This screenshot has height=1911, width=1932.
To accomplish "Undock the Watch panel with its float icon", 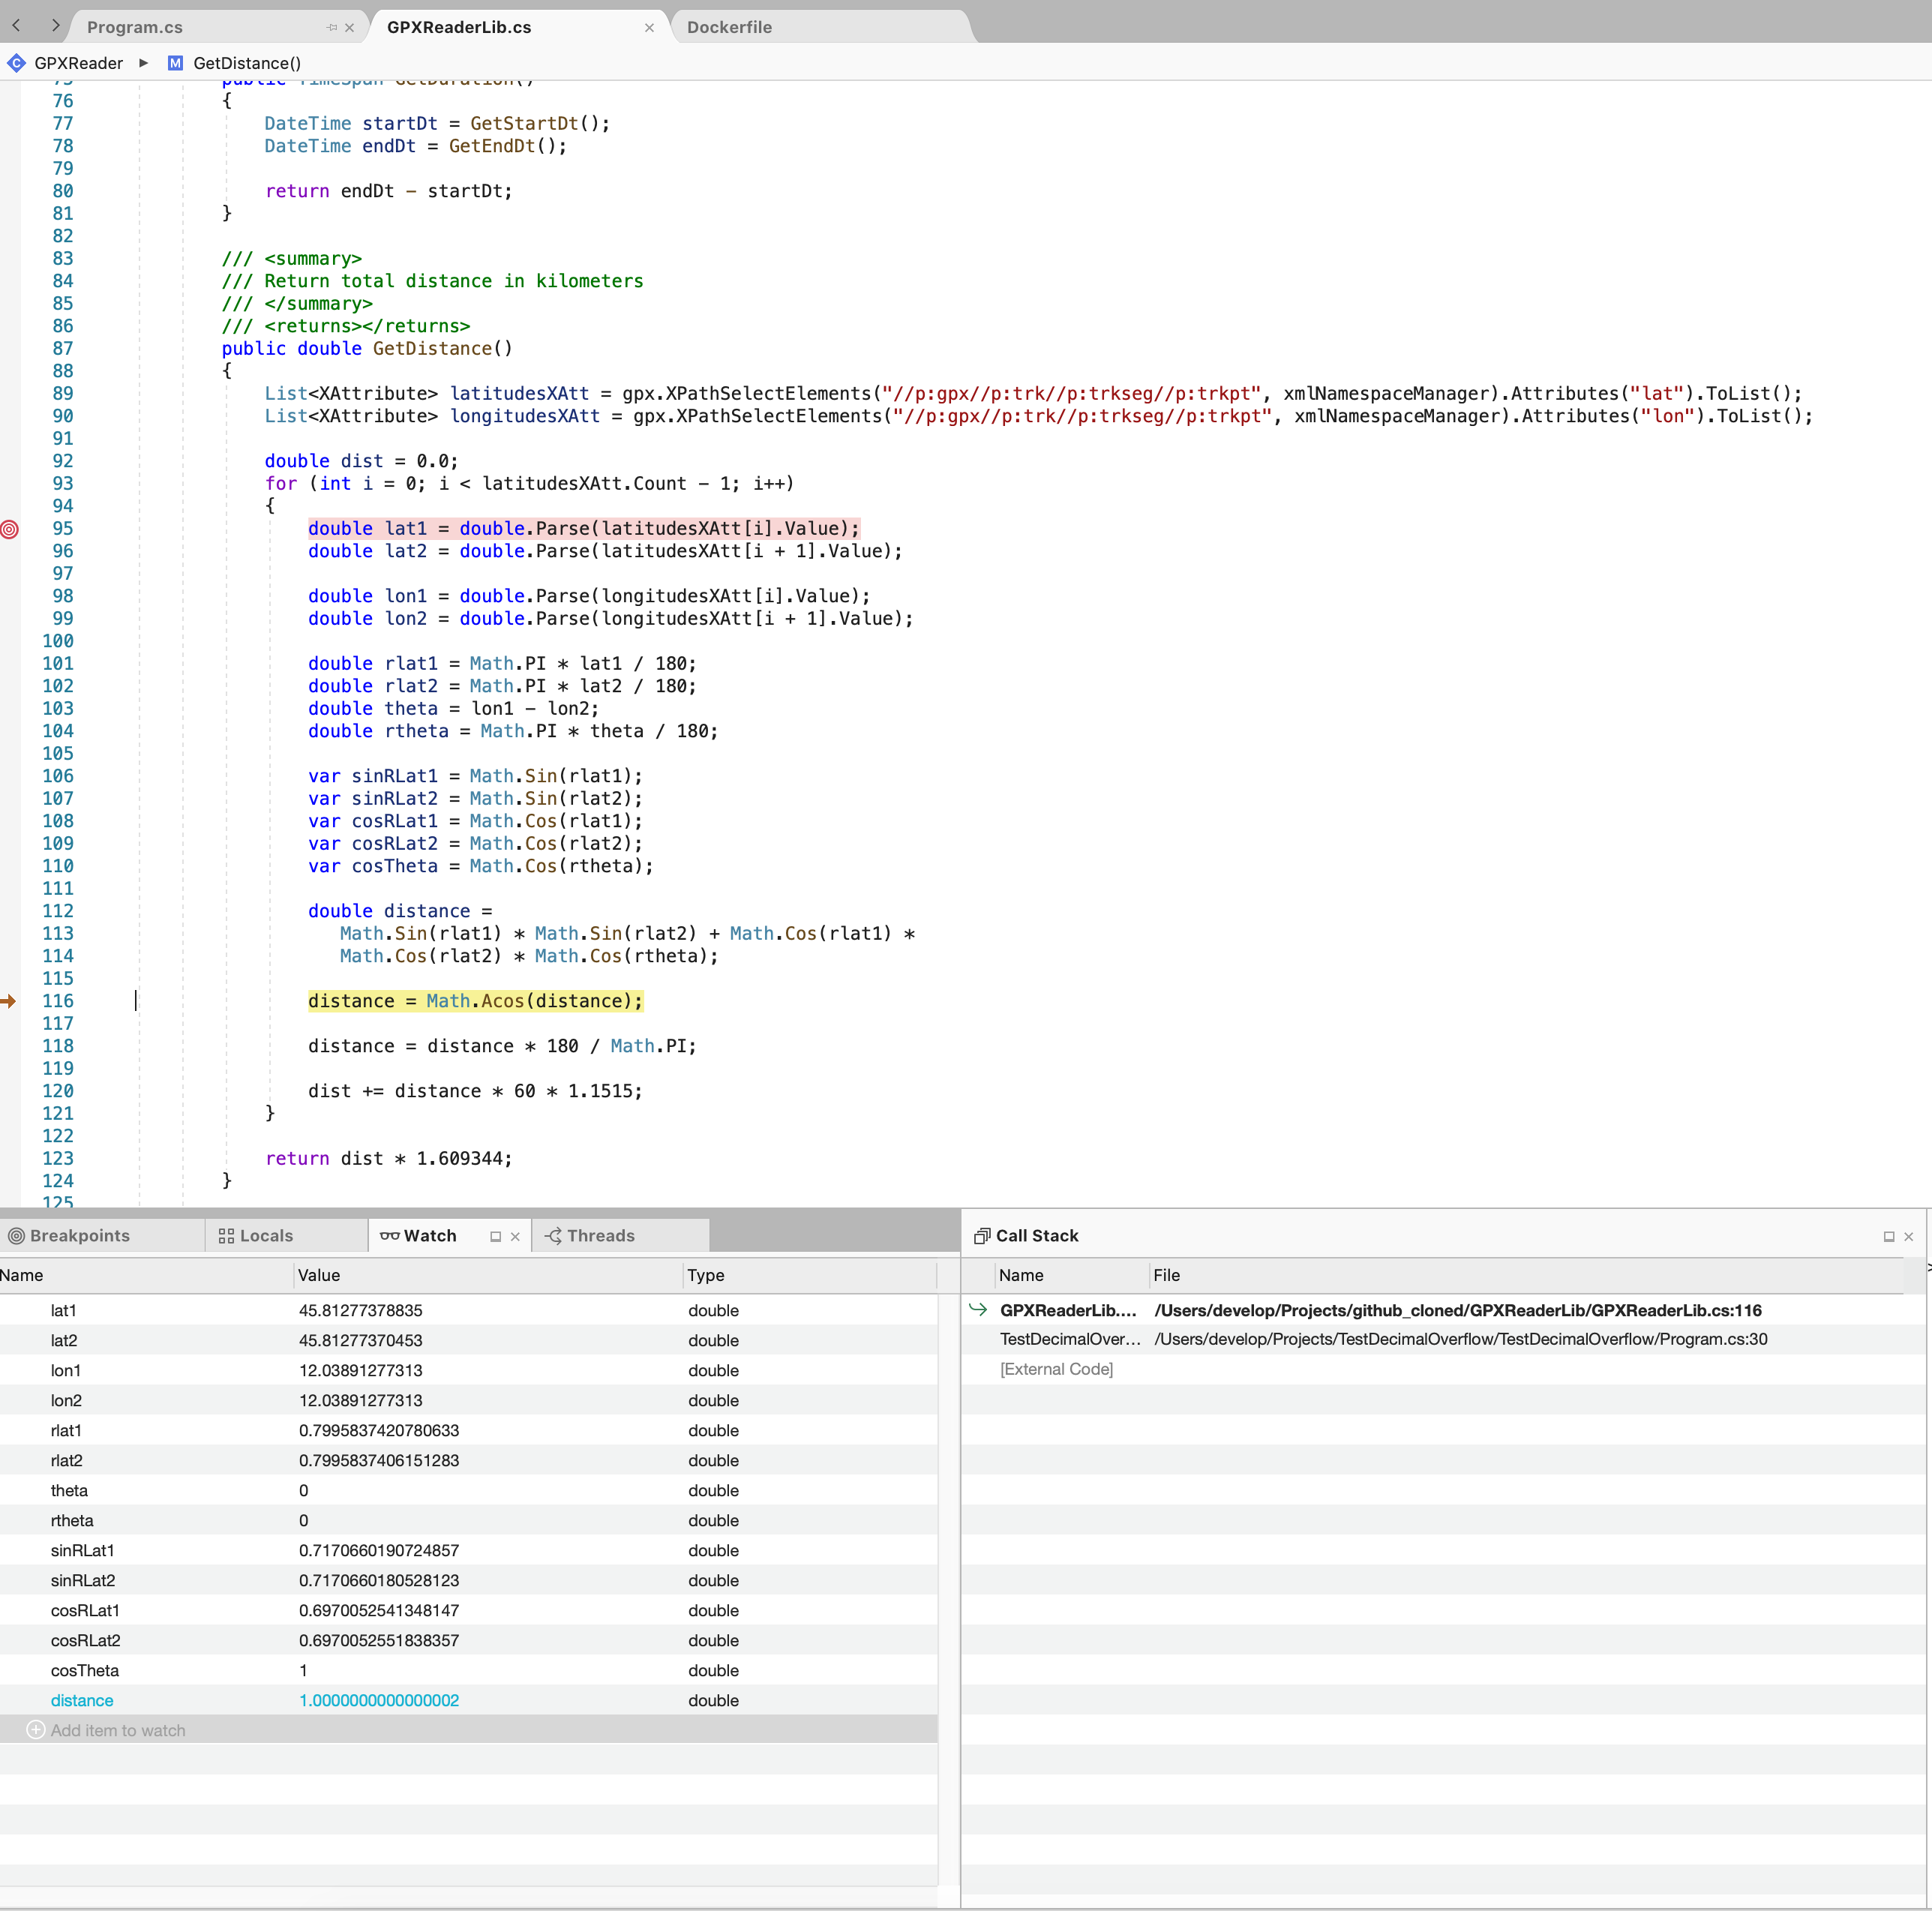I will (496, 1235).
